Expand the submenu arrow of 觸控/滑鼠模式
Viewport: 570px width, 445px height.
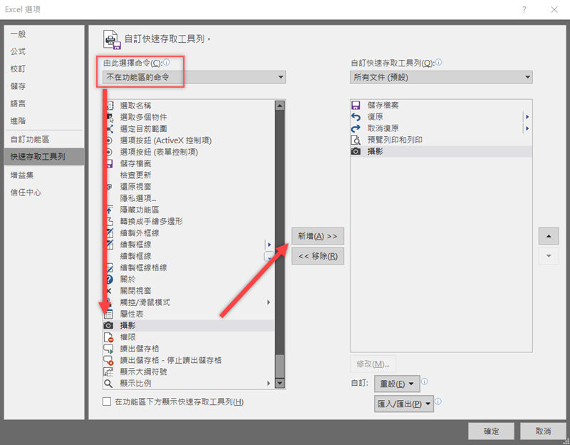[269, 302]
